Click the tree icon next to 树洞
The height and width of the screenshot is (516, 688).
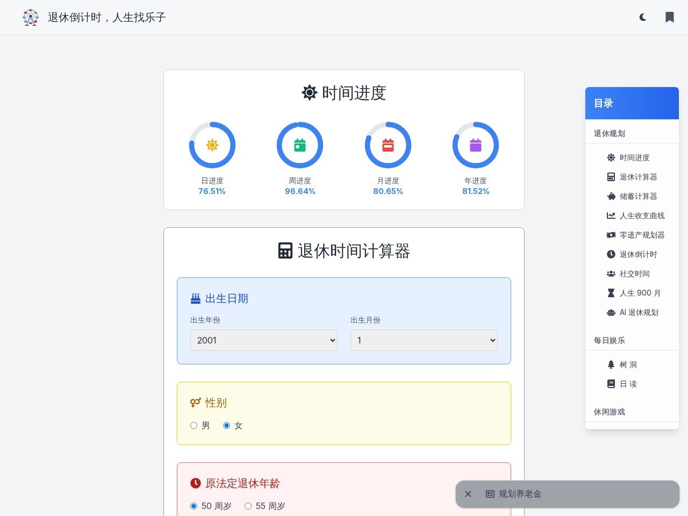tap(611, 364)
